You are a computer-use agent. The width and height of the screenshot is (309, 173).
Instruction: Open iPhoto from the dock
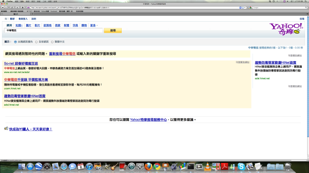(98, 167)
